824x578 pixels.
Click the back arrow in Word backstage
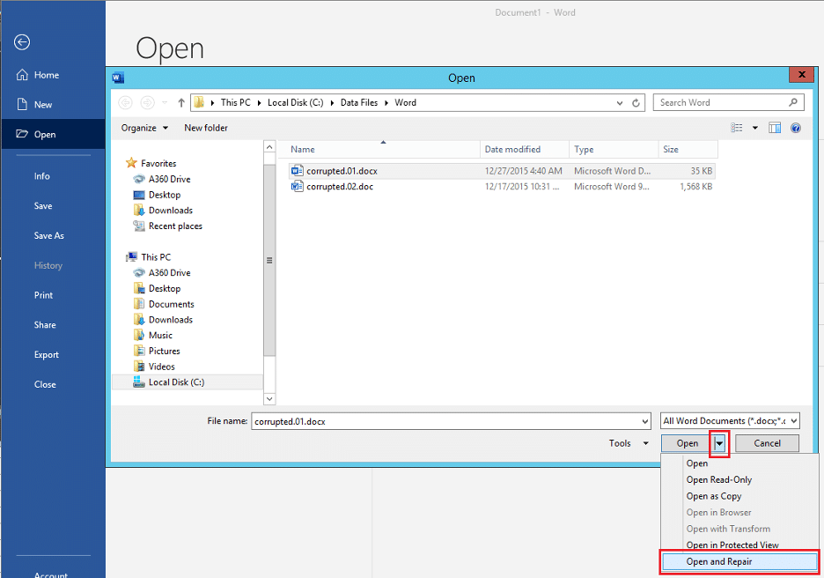point(22,42)
